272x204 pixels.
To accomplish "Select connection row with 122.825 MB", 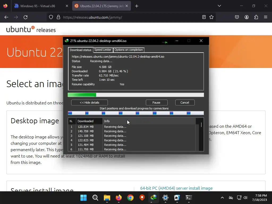I will coord(132,140).
